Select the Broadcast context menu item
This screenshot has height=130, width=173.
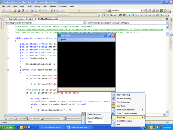click(128, 117)
